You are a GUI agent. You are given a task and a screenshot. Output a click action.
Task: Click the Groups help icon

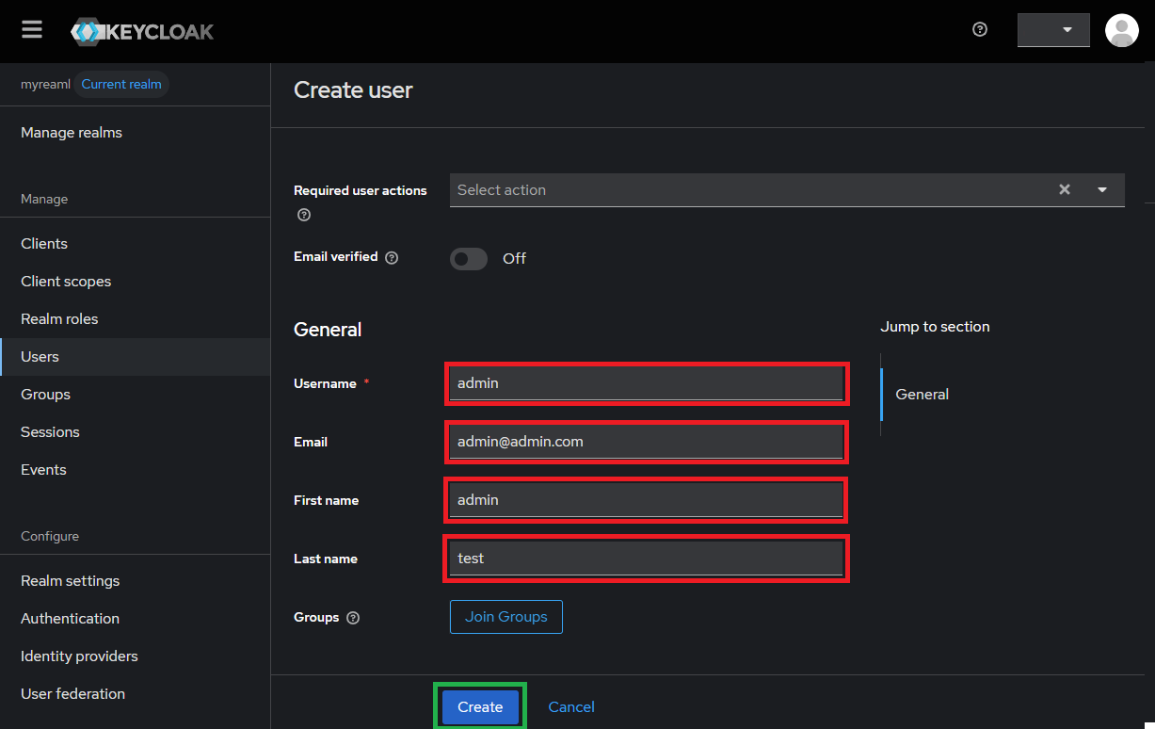point(353,618)
